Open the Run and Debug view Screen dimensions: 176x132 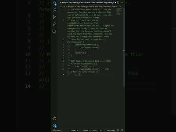55,24
